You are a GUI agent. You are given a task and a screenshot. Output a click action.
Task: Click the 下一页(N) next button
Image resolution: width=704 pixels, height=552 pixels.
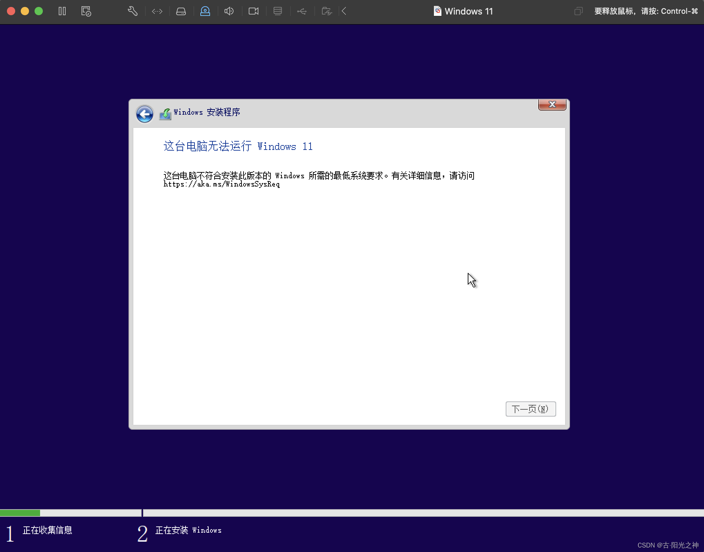(x=530, y=409)
